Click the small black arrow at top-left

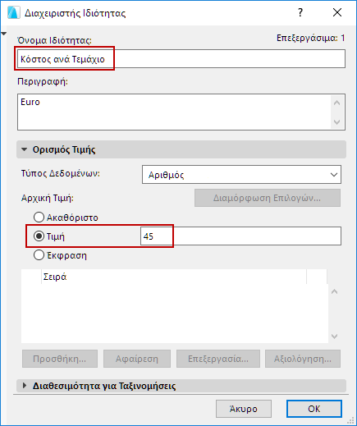point(3,34)
